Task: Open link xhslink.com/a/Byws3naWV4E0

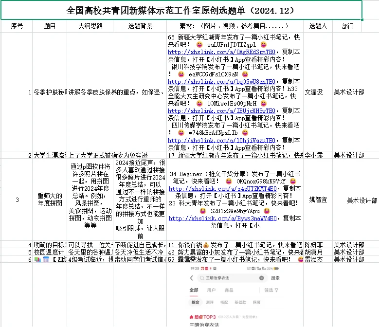Action: pos(223,218)
